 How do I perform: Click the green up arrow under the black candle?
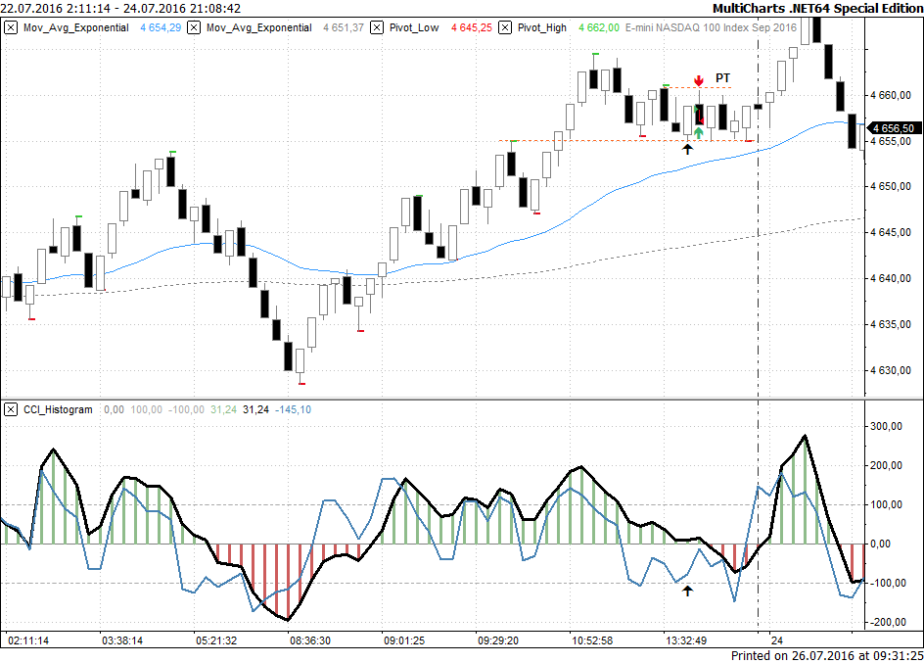pyautogui.click(x=699, y=132)
